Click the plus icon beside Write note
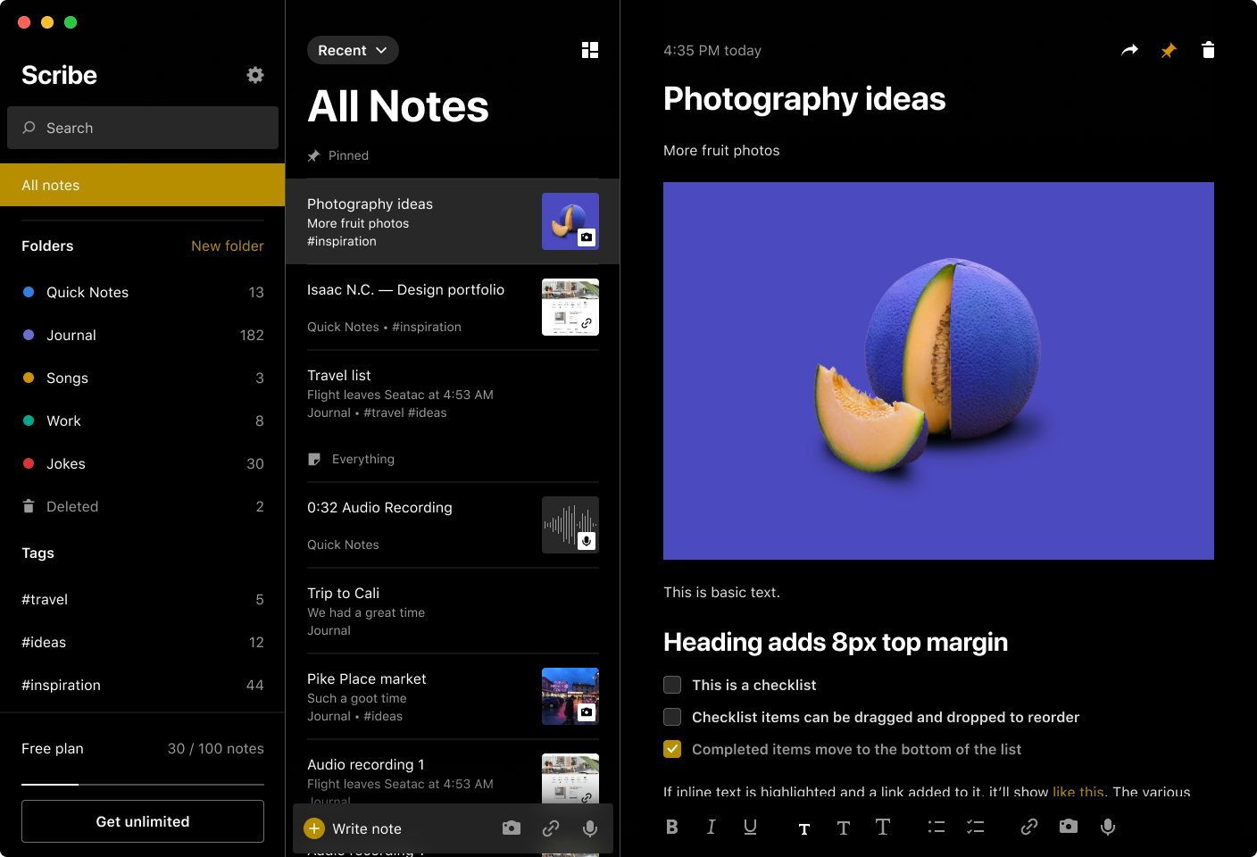The width and height of the screenshot is (1257, 857). 314,828
